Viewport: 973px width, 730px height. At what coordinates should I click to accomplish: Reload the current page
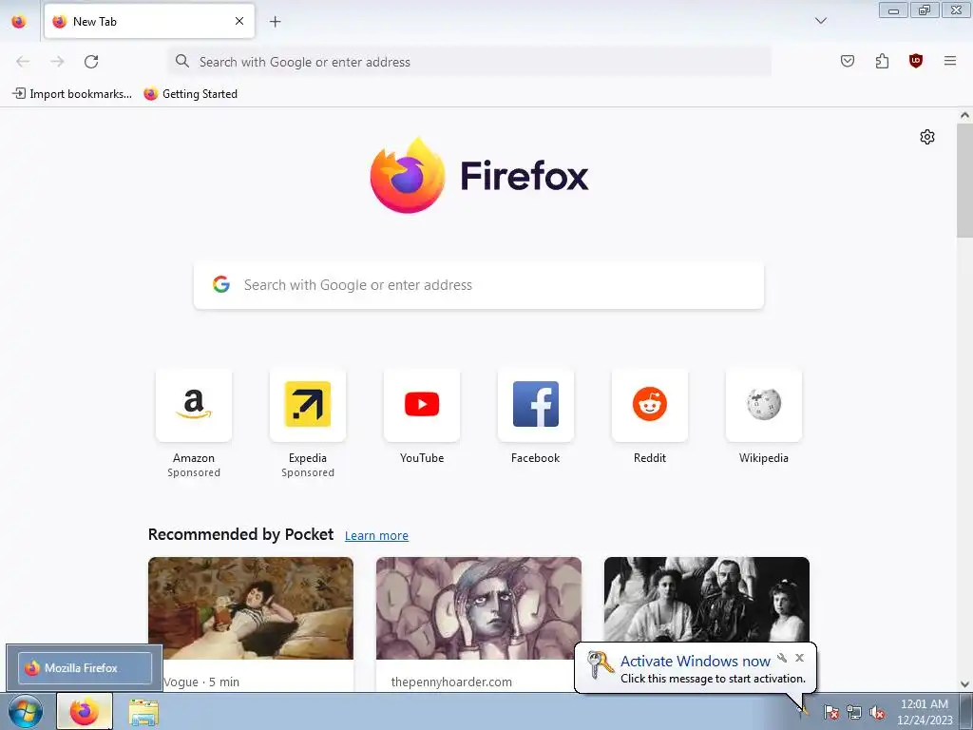coord(91,62)
